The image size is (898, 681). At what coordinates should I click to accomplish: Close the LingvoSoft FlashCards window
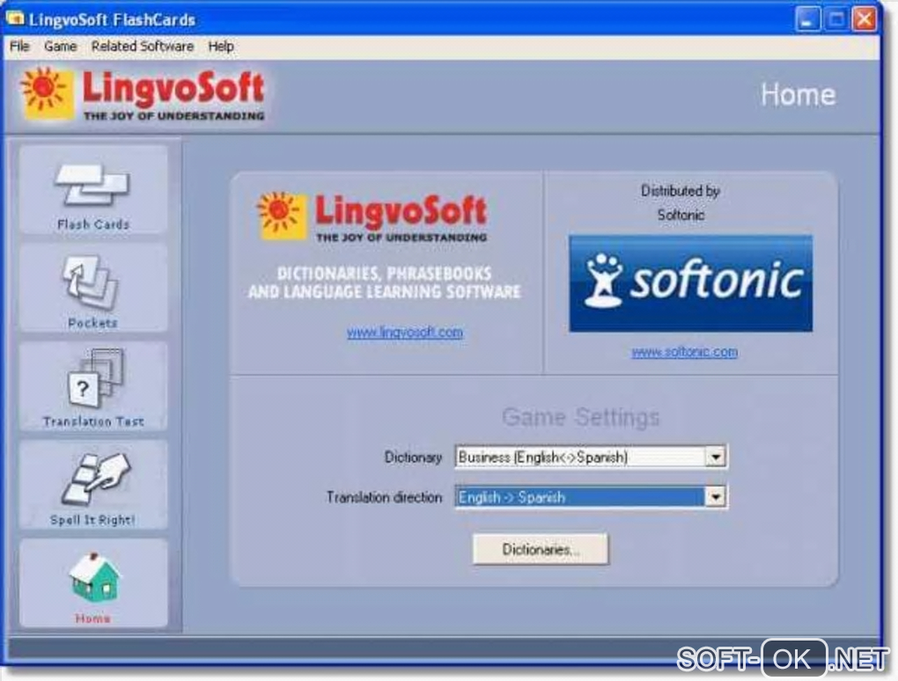[x=865, y=19]
